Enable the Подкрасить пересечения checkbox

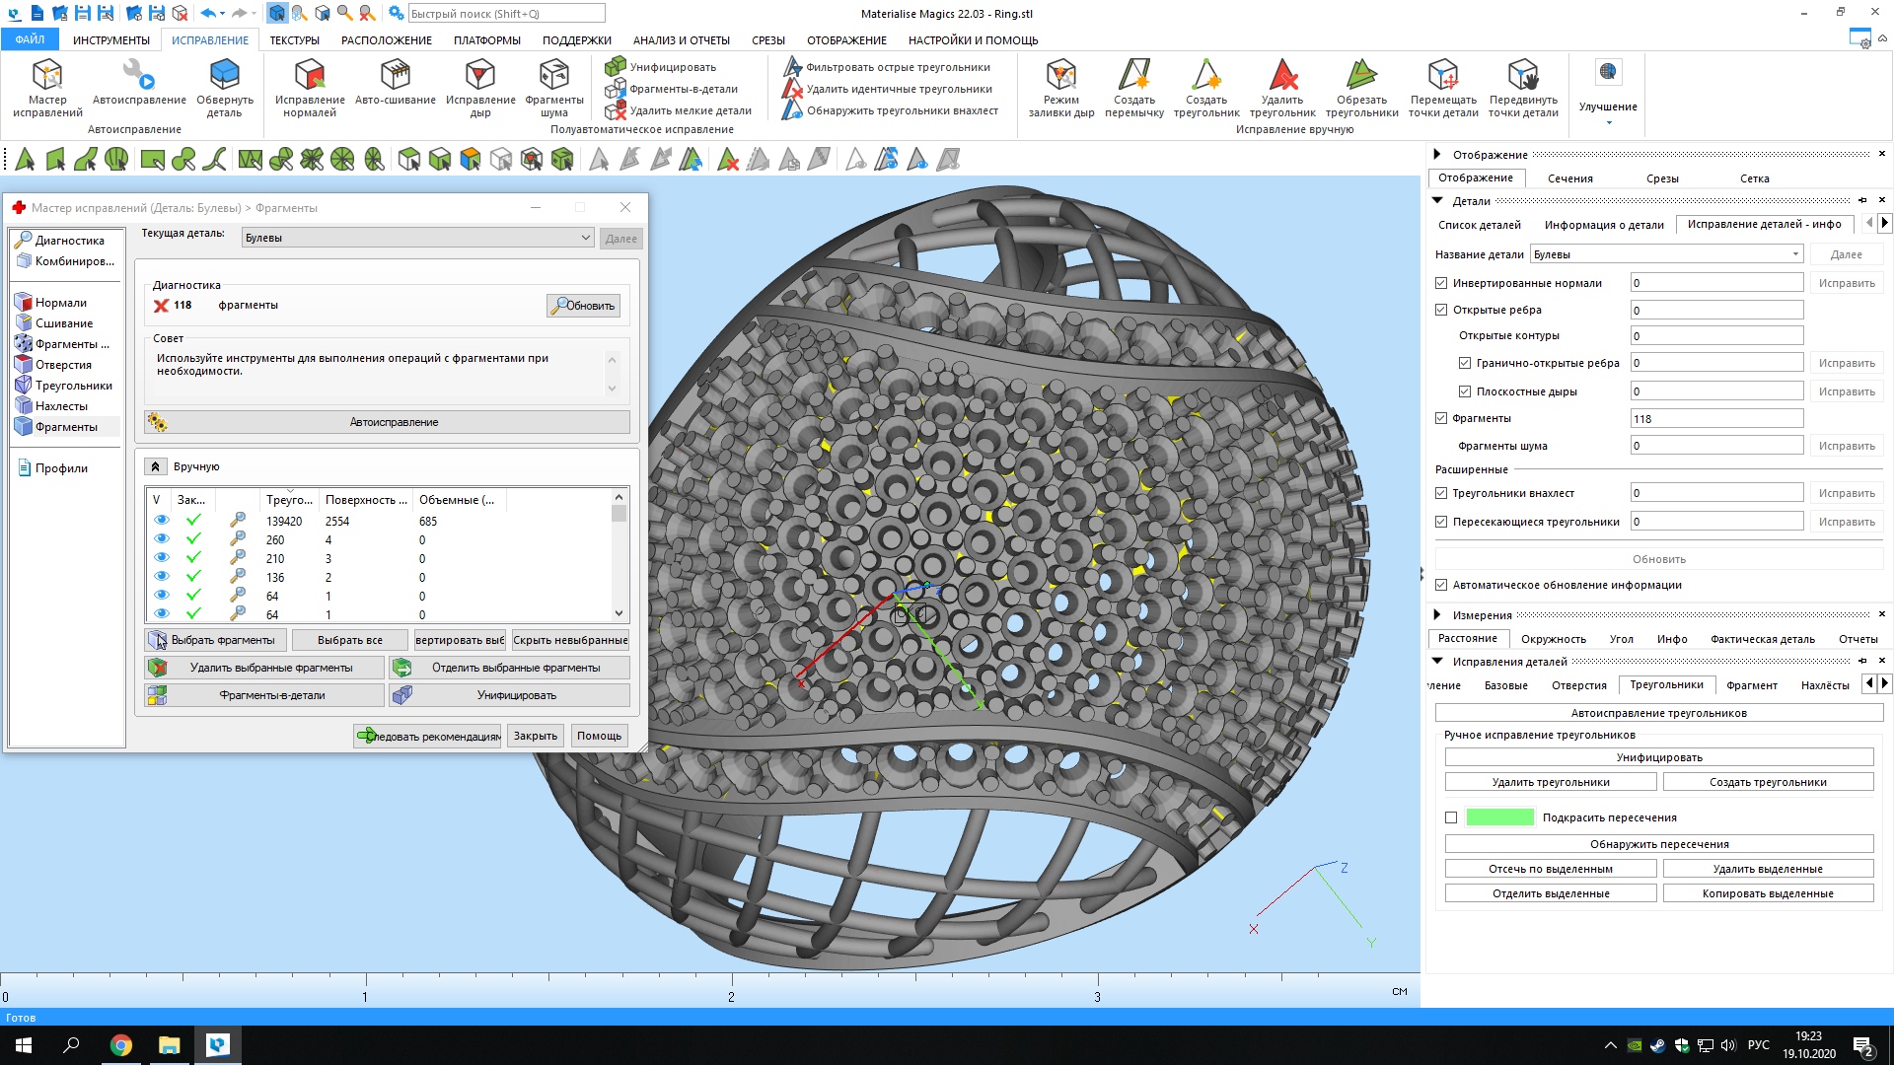(1451, 817)
